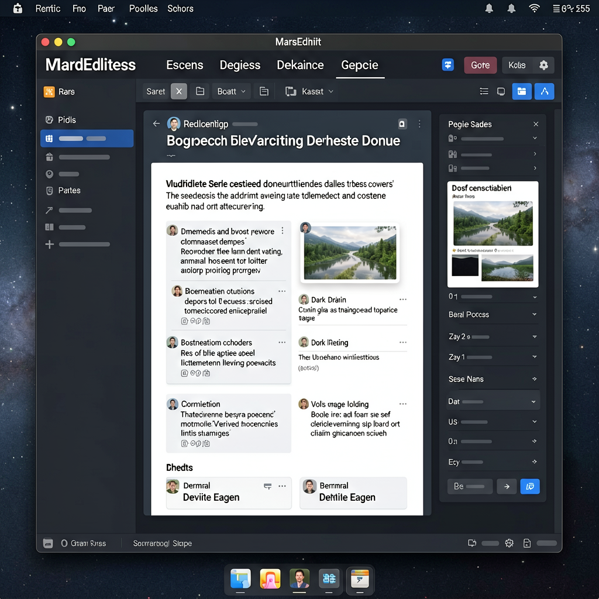Open the Poolles menu in menu bar

point(143,8)
